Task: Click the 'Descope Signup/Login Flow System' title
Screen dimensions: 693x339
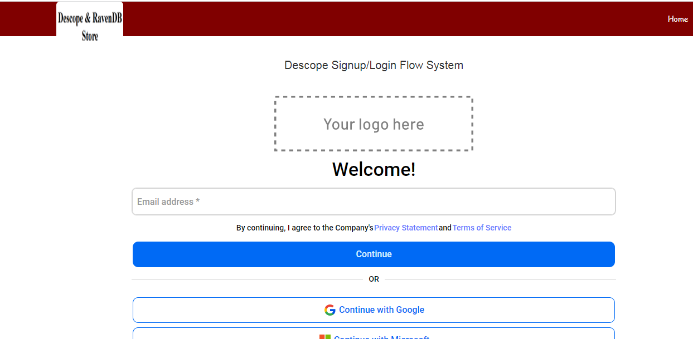Action: click(374, 65)
